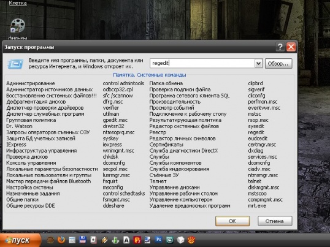Click the dxdiag command text
330x247 pixels.
[x=256, y=151]
